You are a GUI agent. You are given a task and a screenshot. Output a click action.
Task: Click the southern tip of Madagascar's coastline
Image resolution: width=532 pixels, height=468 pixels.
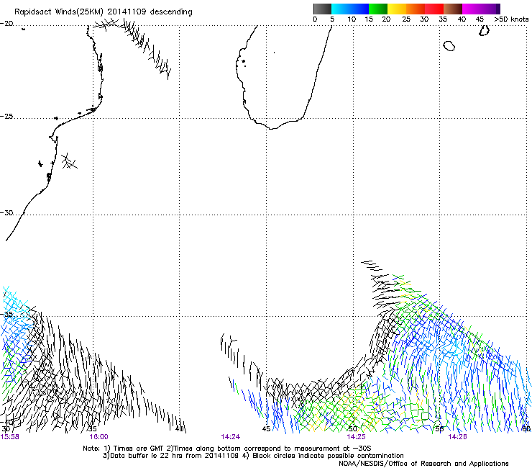(x=272, y=128)
